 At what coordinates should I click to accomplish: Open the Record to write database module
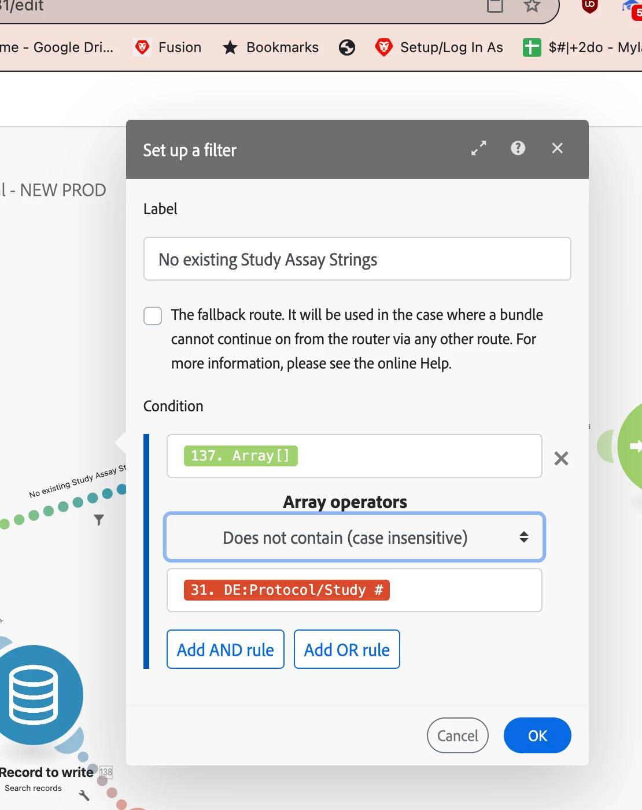click(34, 694)
